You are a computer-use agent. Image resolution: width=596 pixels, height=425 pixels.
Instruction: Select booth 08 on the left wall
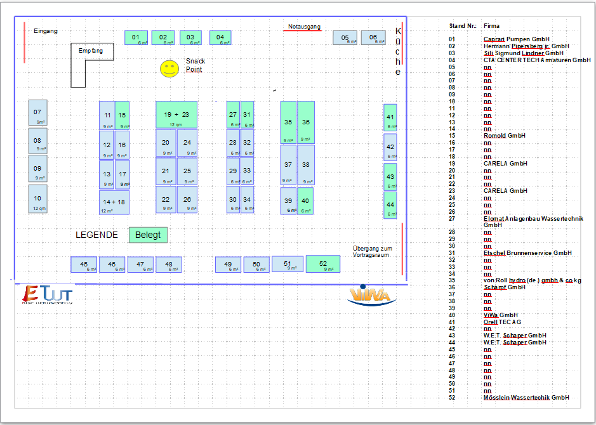point(37,141)
